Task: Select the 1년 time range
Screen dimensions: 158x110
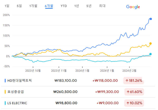Action: tap(76, 6)
